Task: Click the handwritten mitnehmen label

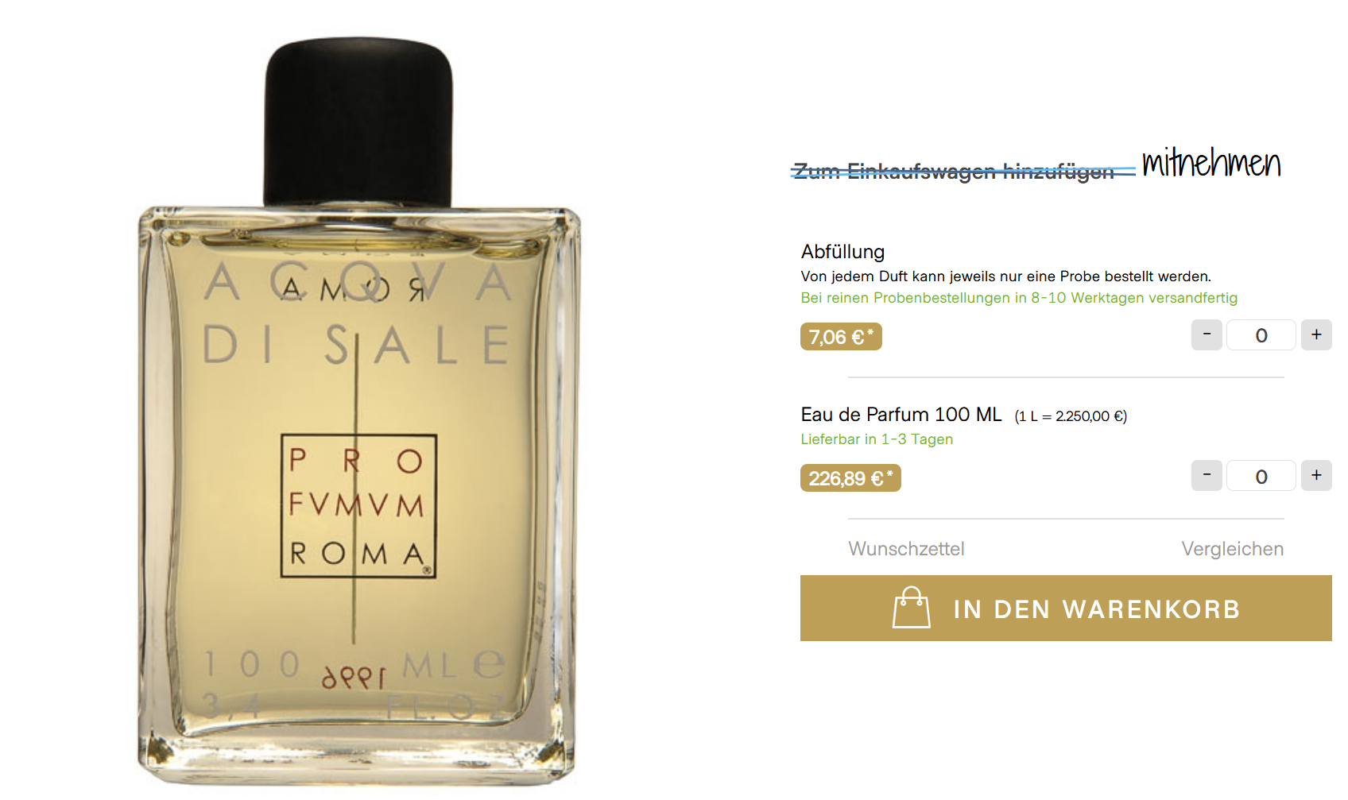Action: (1211, 162)
